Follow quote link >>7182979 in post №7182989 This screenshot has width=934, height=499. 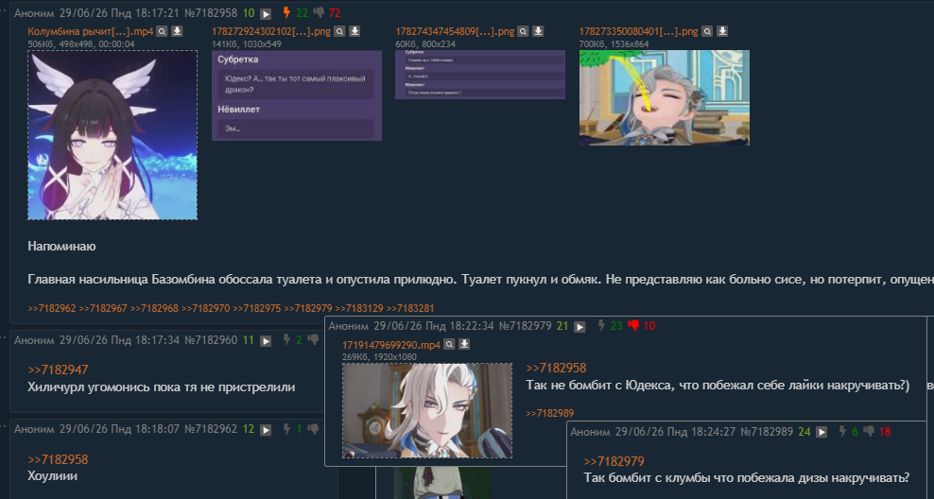point(614,461)
